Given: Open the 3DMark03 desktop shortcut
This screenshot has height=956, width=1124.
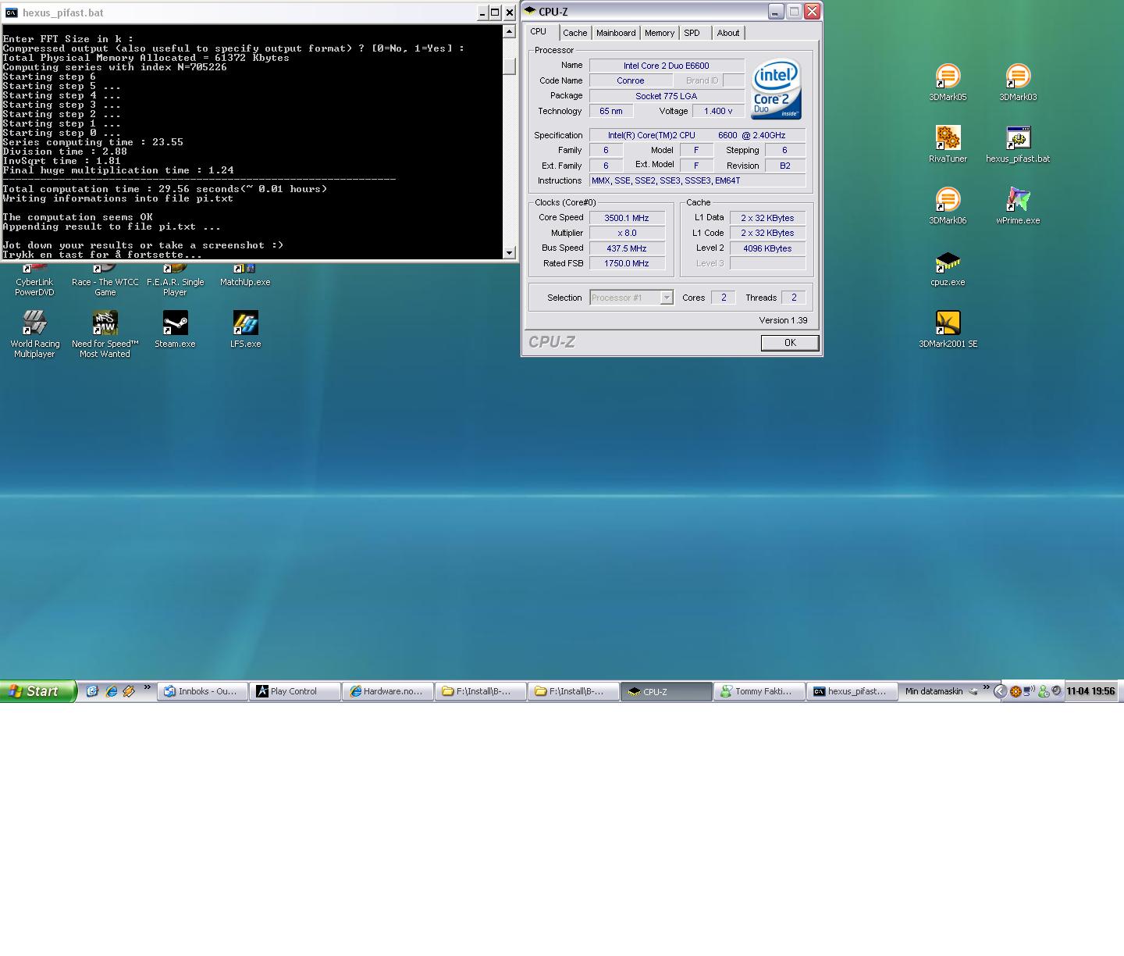Looking at the screenshot, I should click(x=1018, y=82).
